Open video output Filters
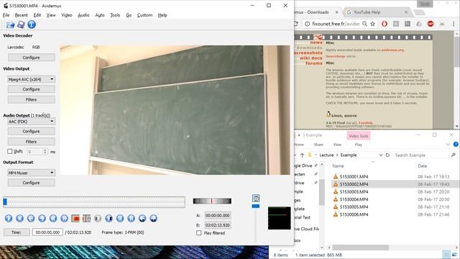Screen dimensions: 460x259 point(31,99)
